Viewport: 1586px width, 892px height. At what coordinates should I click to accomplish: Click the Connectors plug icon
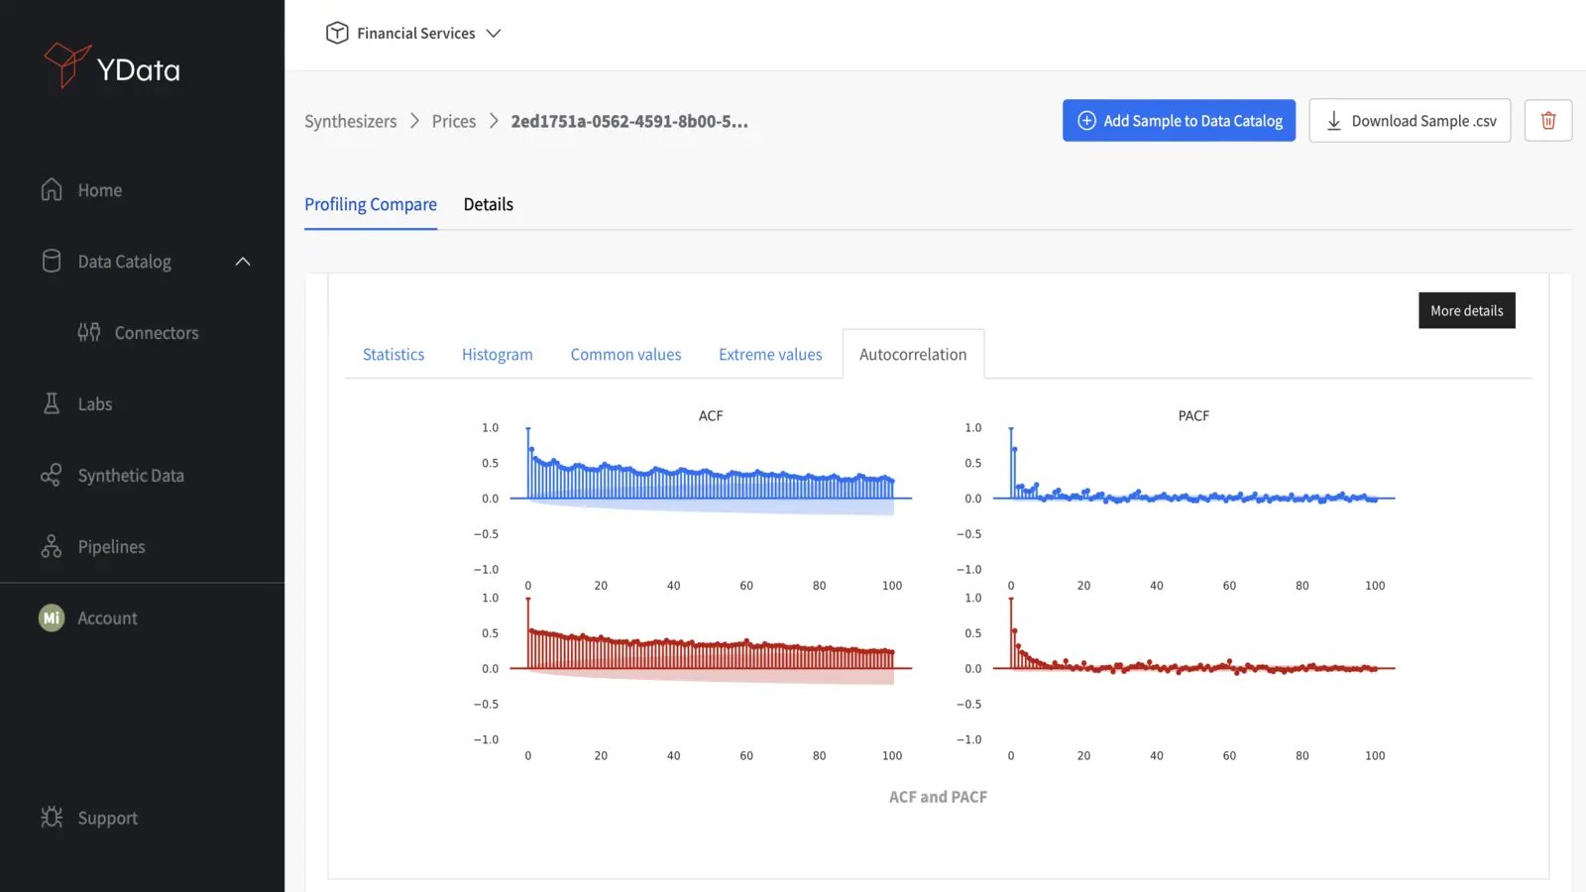(x=89, y=332)
